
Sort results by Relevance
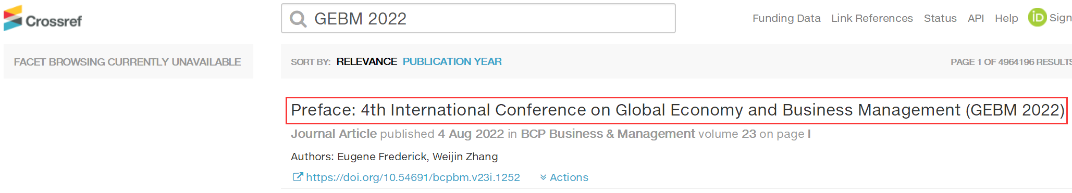coord(366,61)
